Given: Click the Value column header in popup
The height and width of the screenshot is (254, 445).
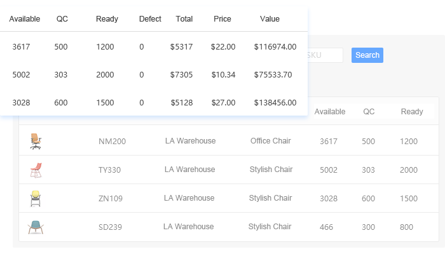Looking at the screenshot, I should tap(270, 19).
